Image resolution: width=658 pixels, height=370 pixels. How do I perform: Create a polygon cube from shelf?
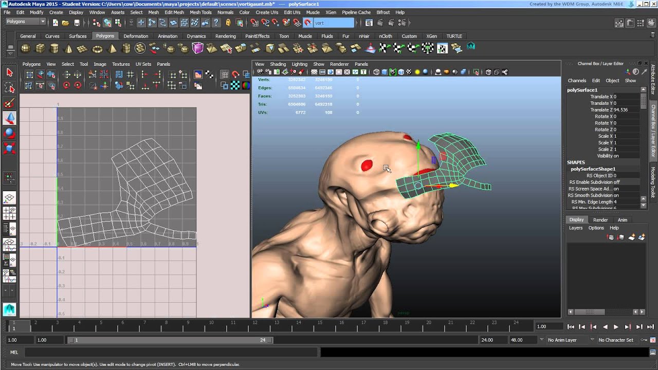tap(40, 48)
